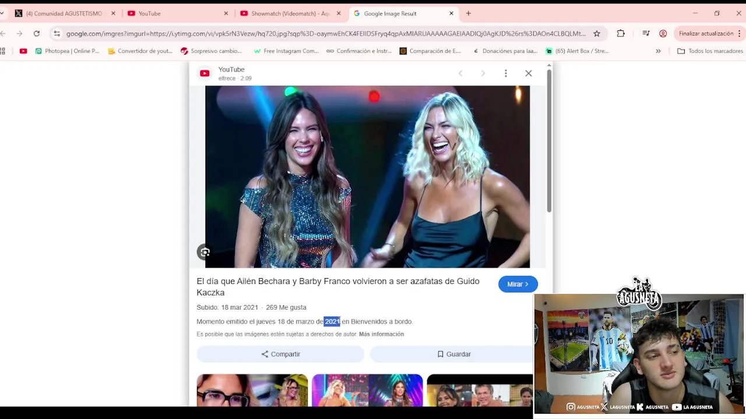Open the video title link about Ailén Bechara
Viewport: 746px width, 419px height.
(x=338, y=287)
